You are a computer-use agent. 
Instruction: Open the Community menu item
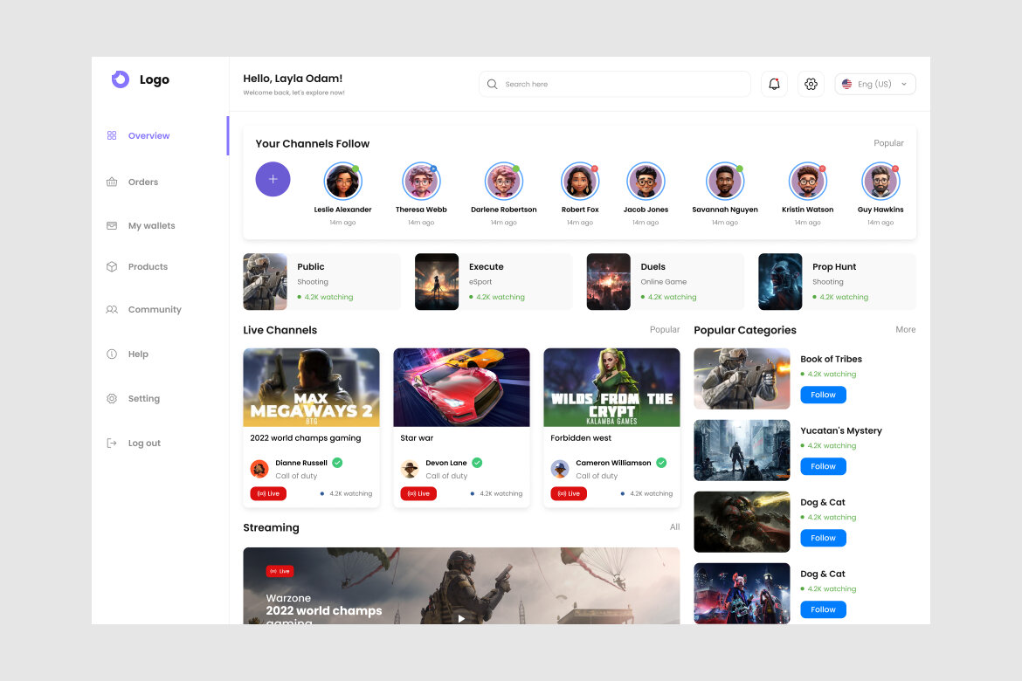click(155, 310)
